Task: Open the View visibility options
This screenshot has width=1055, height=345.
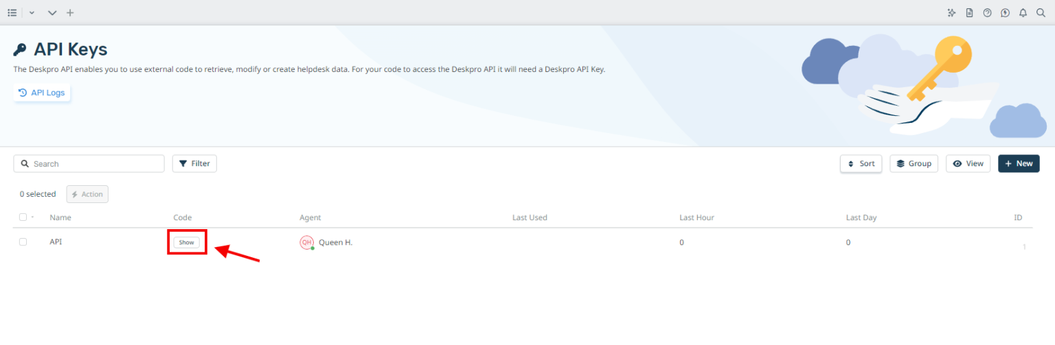Action: (x=968, y=163)
